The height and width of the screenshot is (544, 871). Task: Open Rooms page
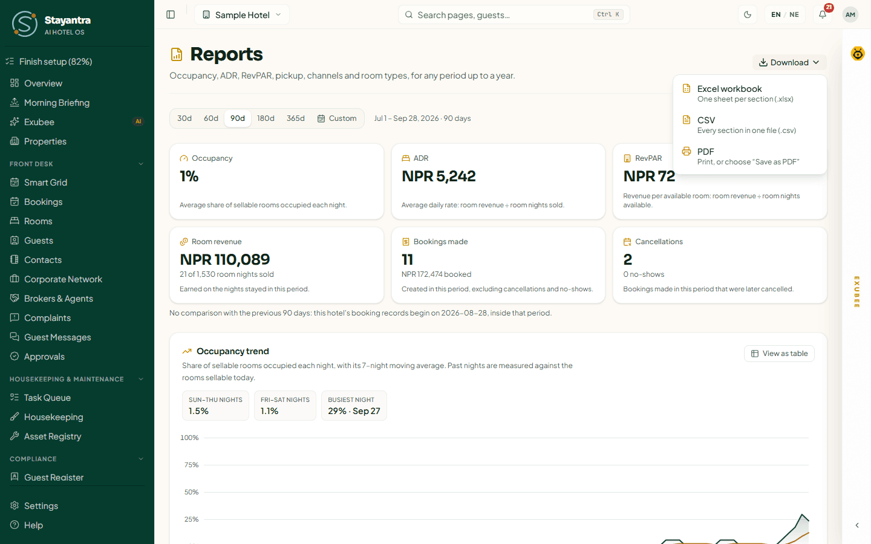pyautogui.click(x=77, y=221)
